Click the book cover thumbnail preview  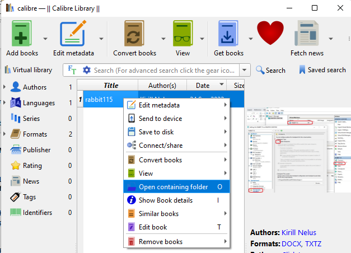(299, 150)
